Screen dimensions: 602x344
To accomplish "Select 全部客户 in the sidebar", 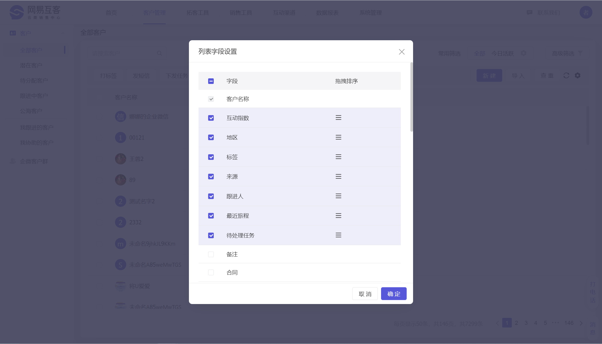I will (x=31, y=50).
